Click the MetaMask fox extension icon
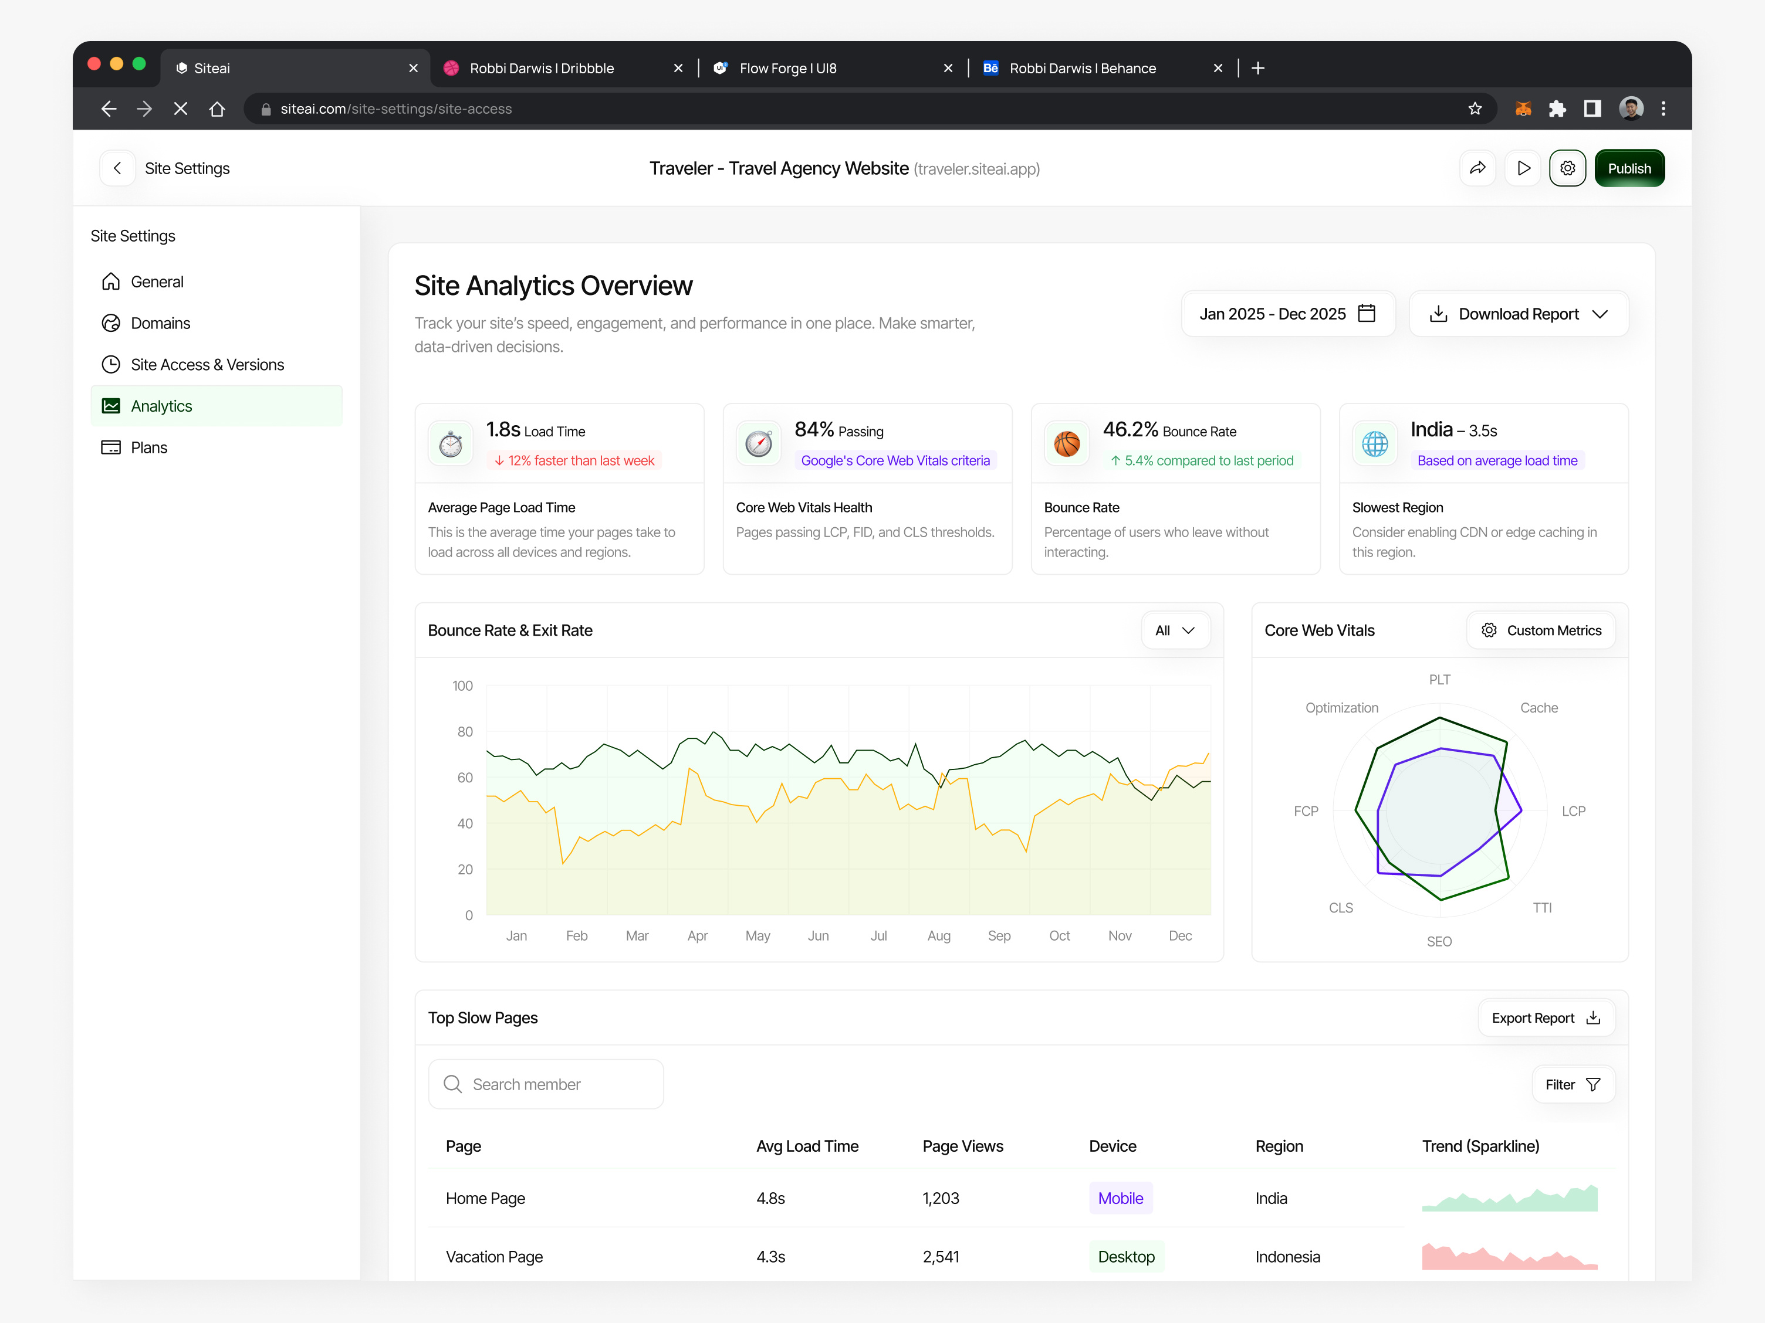Viewport: 1765px width, 1323px height. pyautogui.click(x=1523, y=108)
